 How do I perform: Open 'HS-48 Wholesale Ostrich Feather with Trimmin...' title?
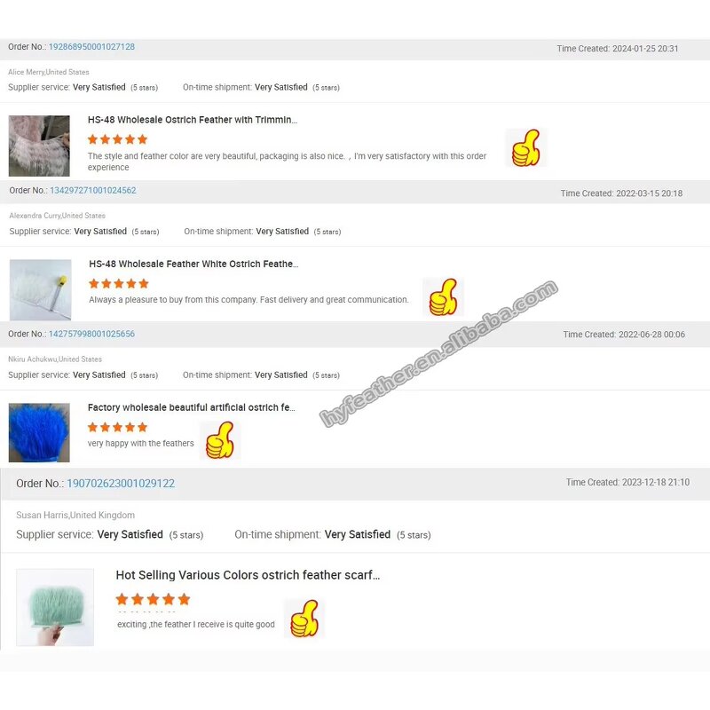(193, 120)
